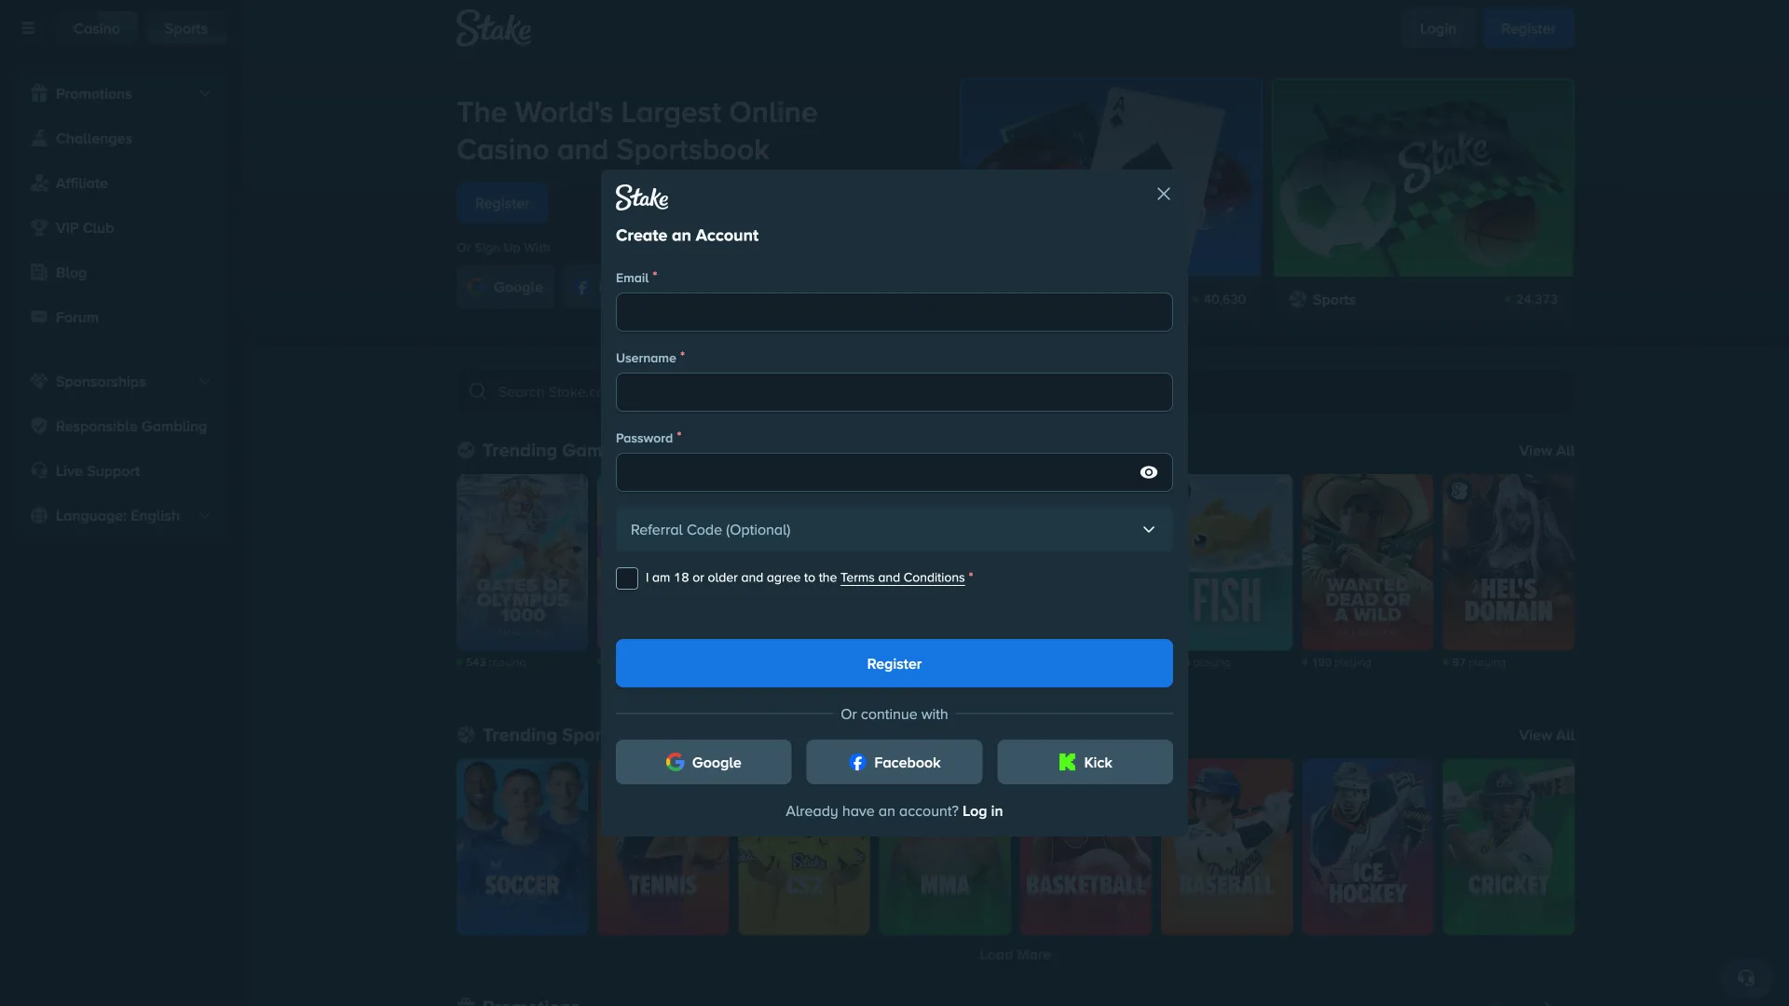Click the search magnifier icon

point(478,391)
